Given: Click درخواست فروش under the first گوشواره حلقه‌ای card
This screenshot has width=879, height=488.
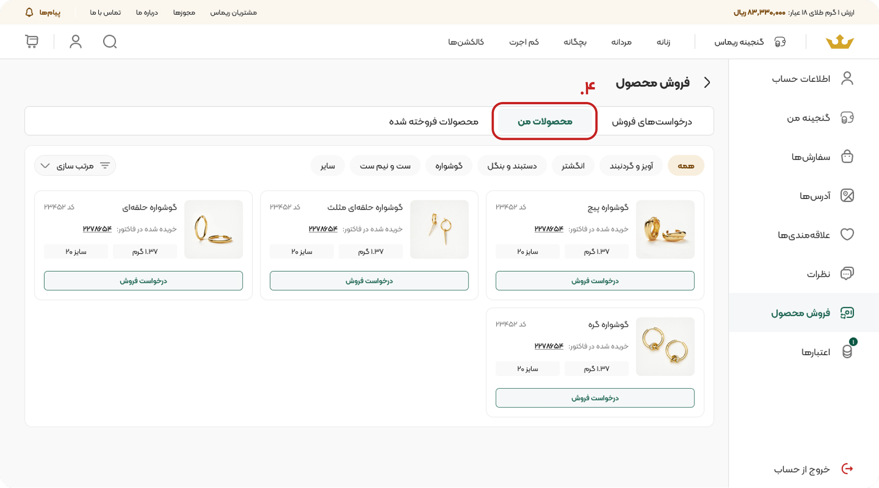Looking at the screenshot, I should 143,281.
